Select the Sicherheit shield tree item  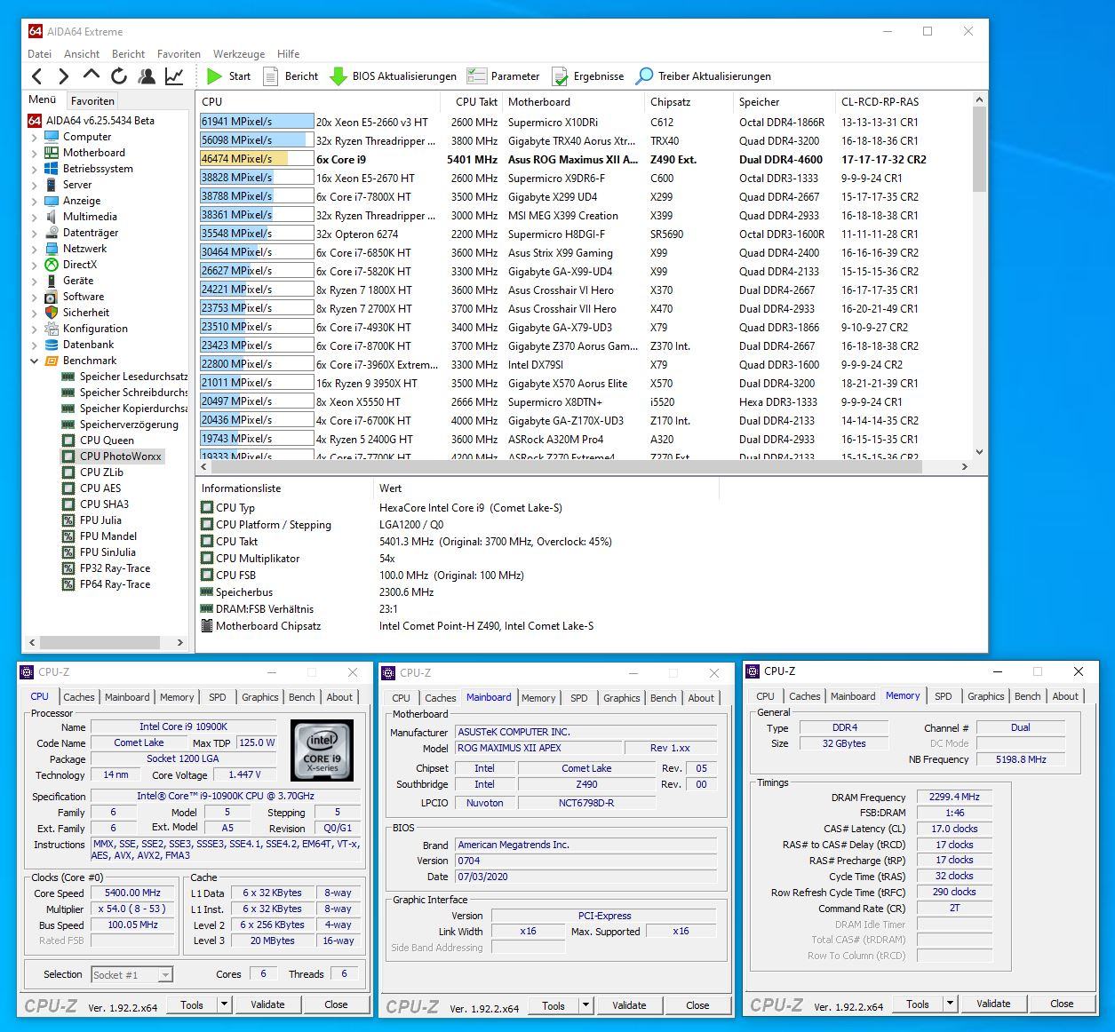point(85,313)
